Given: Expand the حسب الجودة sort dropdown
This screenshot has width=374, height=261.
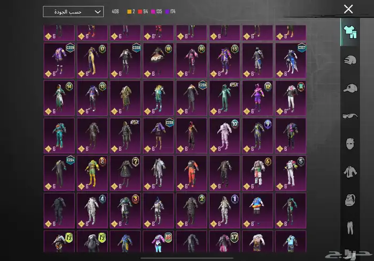Looking at the screenshot, I should tap(73, 11).
